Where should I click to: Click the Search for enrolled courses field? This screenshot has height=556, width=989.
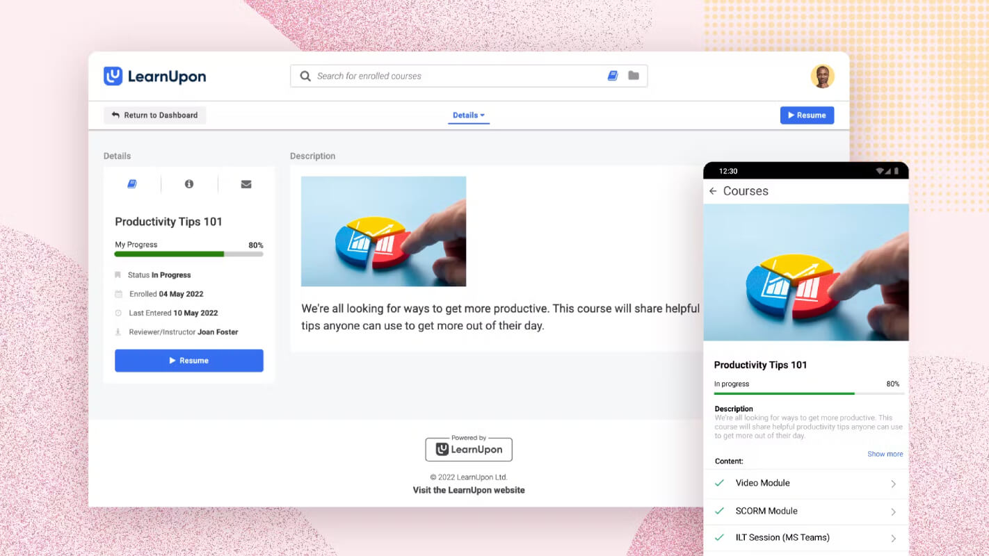point(469,76)
